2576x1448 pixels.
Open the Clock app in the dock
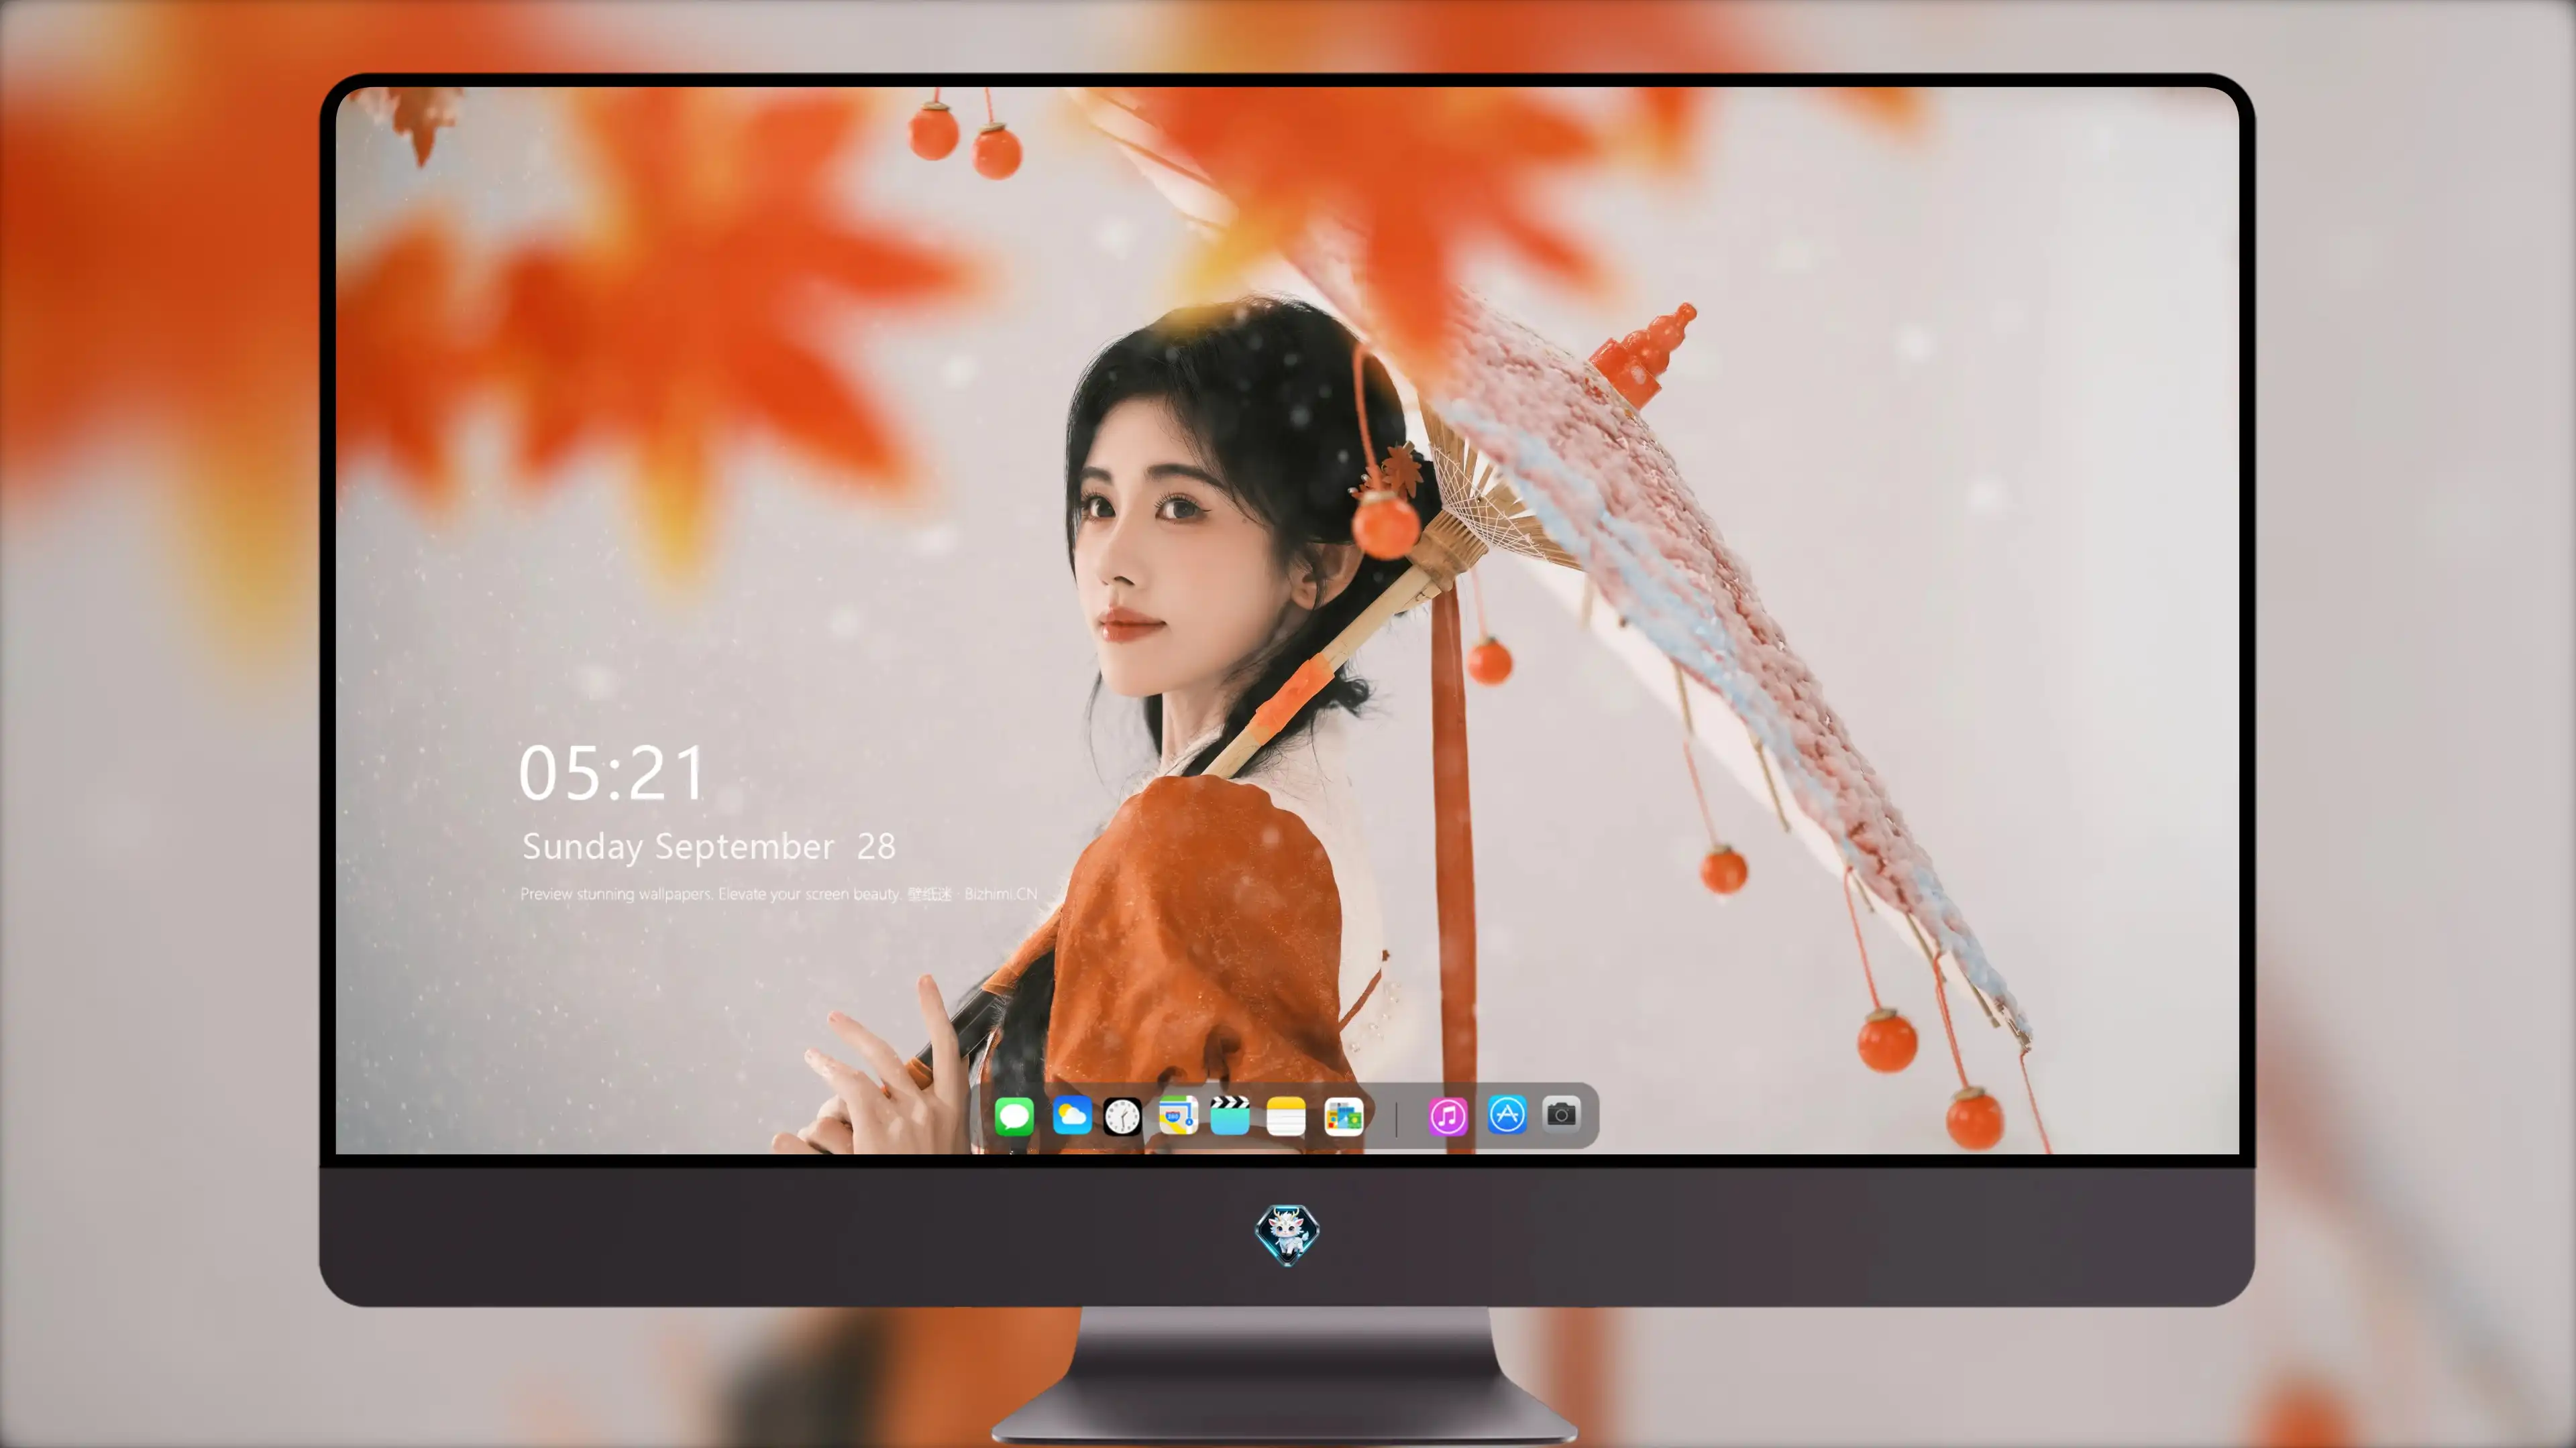click(1122, 1116)
